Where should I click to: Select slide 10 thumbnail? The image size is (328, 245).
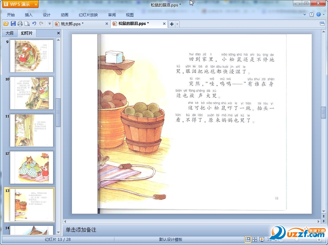click(x=32, y=93)
